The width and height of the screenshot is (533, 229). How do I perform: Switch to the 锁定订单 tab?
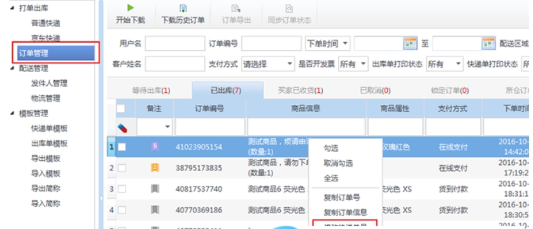[x=450, y=91]
